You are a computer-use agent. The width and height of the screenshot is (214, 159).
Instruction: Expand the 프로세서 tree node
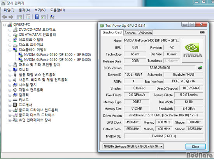(x=10, y=105)
